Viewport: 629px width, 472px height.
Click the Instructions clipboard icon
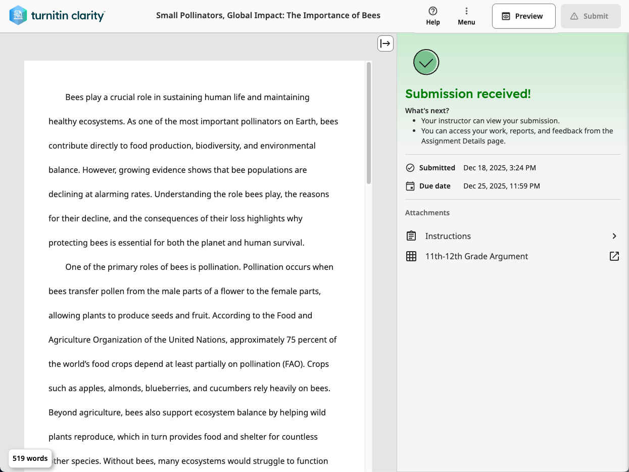pos(411,236)
